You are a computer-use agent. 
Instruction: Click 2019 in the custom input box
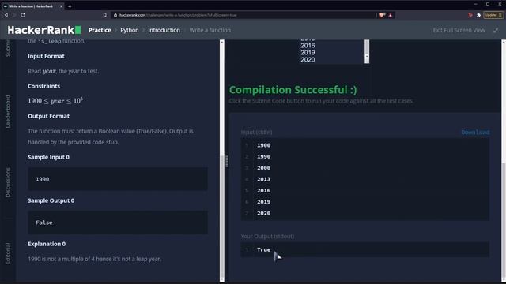point(308,53)
